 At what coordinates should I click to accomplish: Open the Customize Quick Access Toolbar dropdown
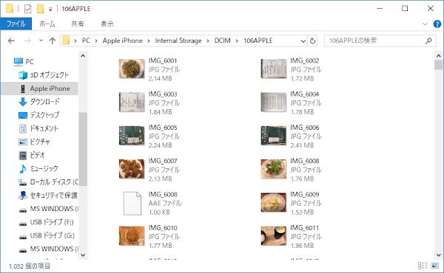[x=50, y=10]
